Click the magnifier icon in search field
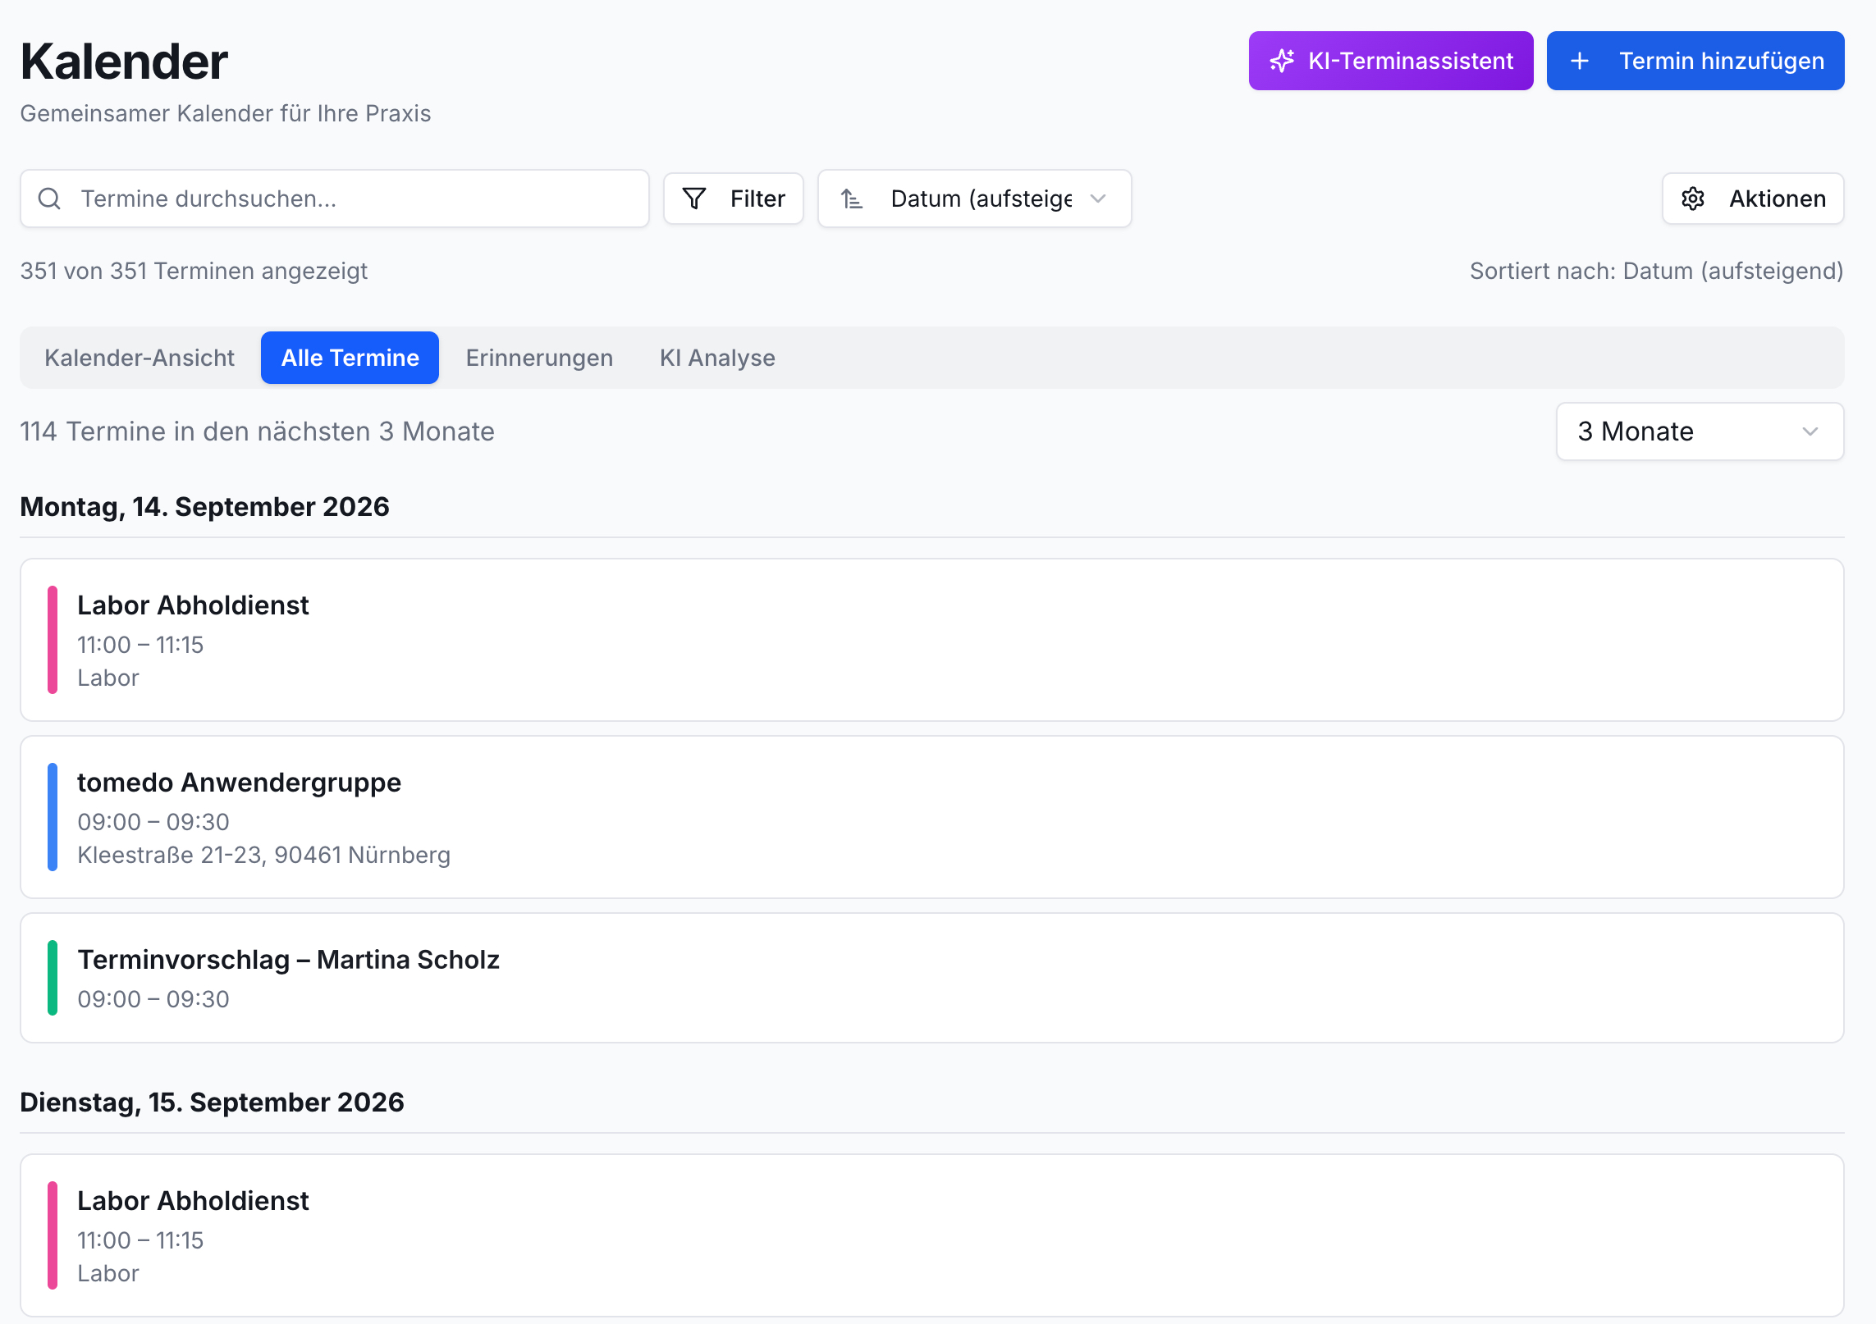Viewport: 1876px width, 1324px height. (49, 199)
